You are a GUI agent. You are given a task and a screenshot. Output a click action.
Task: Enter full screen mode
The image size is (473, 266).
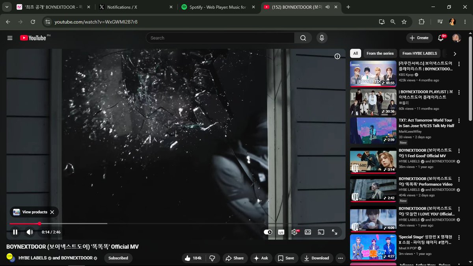tap(334, 232)
